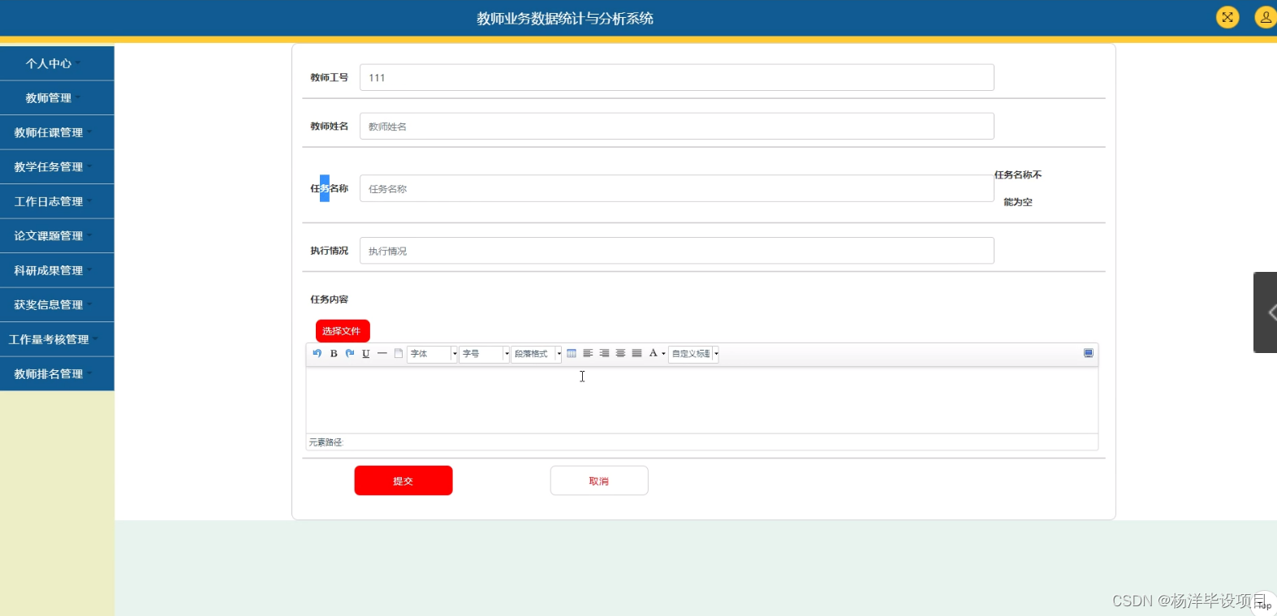Viewport: 1277px width, 616px height.
Task: Click the red 选择文件 button
Action: pos(343,330)
